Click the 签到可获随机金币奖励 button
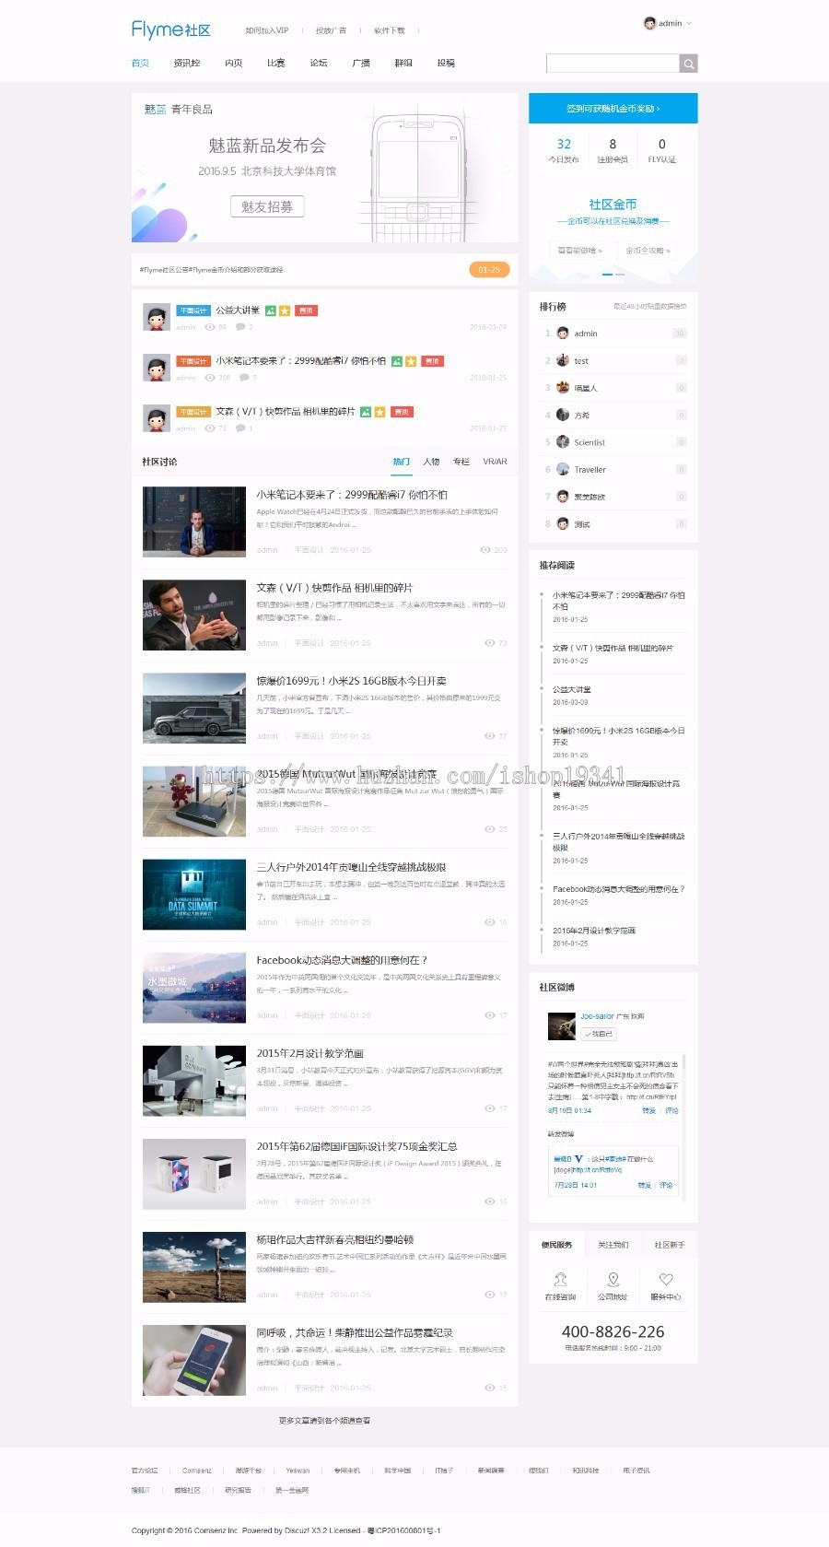This screenshot has height=1547, width=829. [613, 108]
